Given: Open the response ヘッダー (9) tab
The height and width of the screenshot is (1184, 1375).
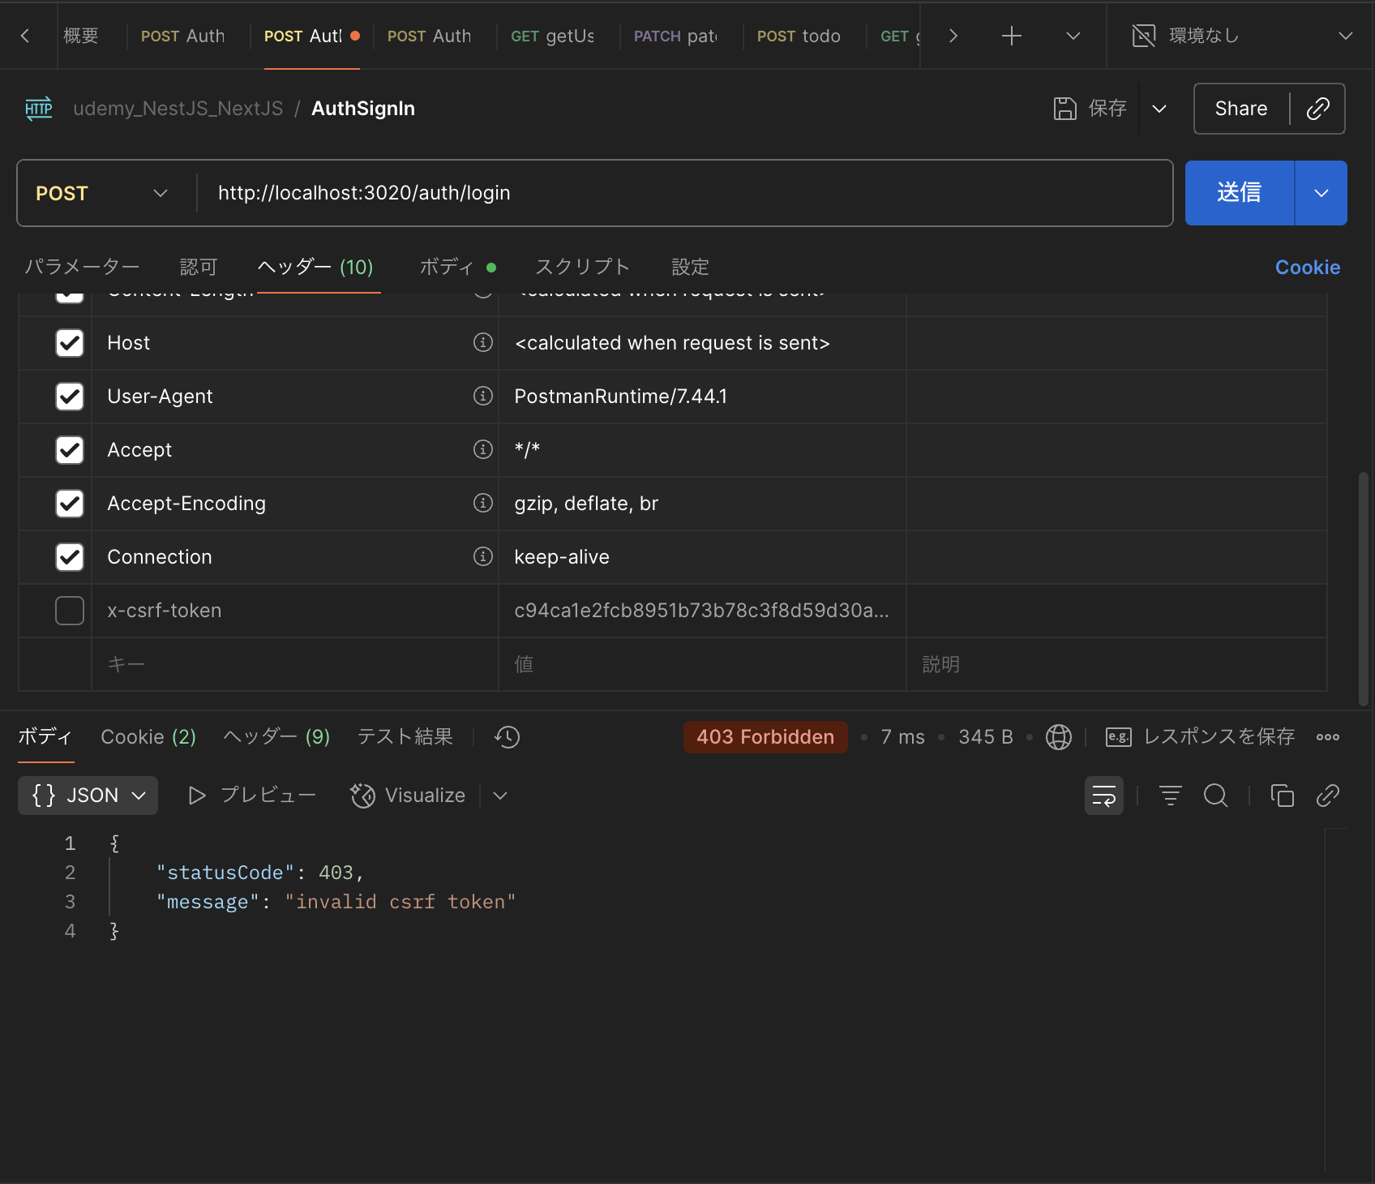Looking at the screenshot, I should [276, 737].
